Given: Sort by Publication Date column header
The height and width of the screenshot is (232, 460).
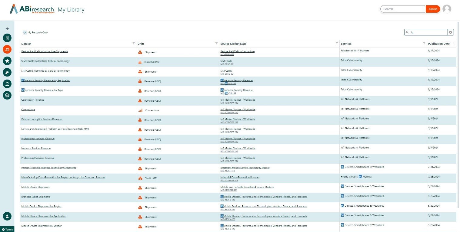Looking at the screenshot, I should click(x=438, y=44).
